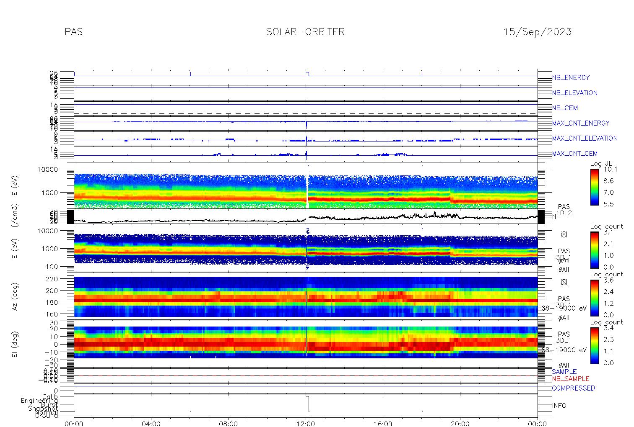Click the crossed-circle symbol beside the energy count panel
634x427 pixels.
tap(564, 235)
